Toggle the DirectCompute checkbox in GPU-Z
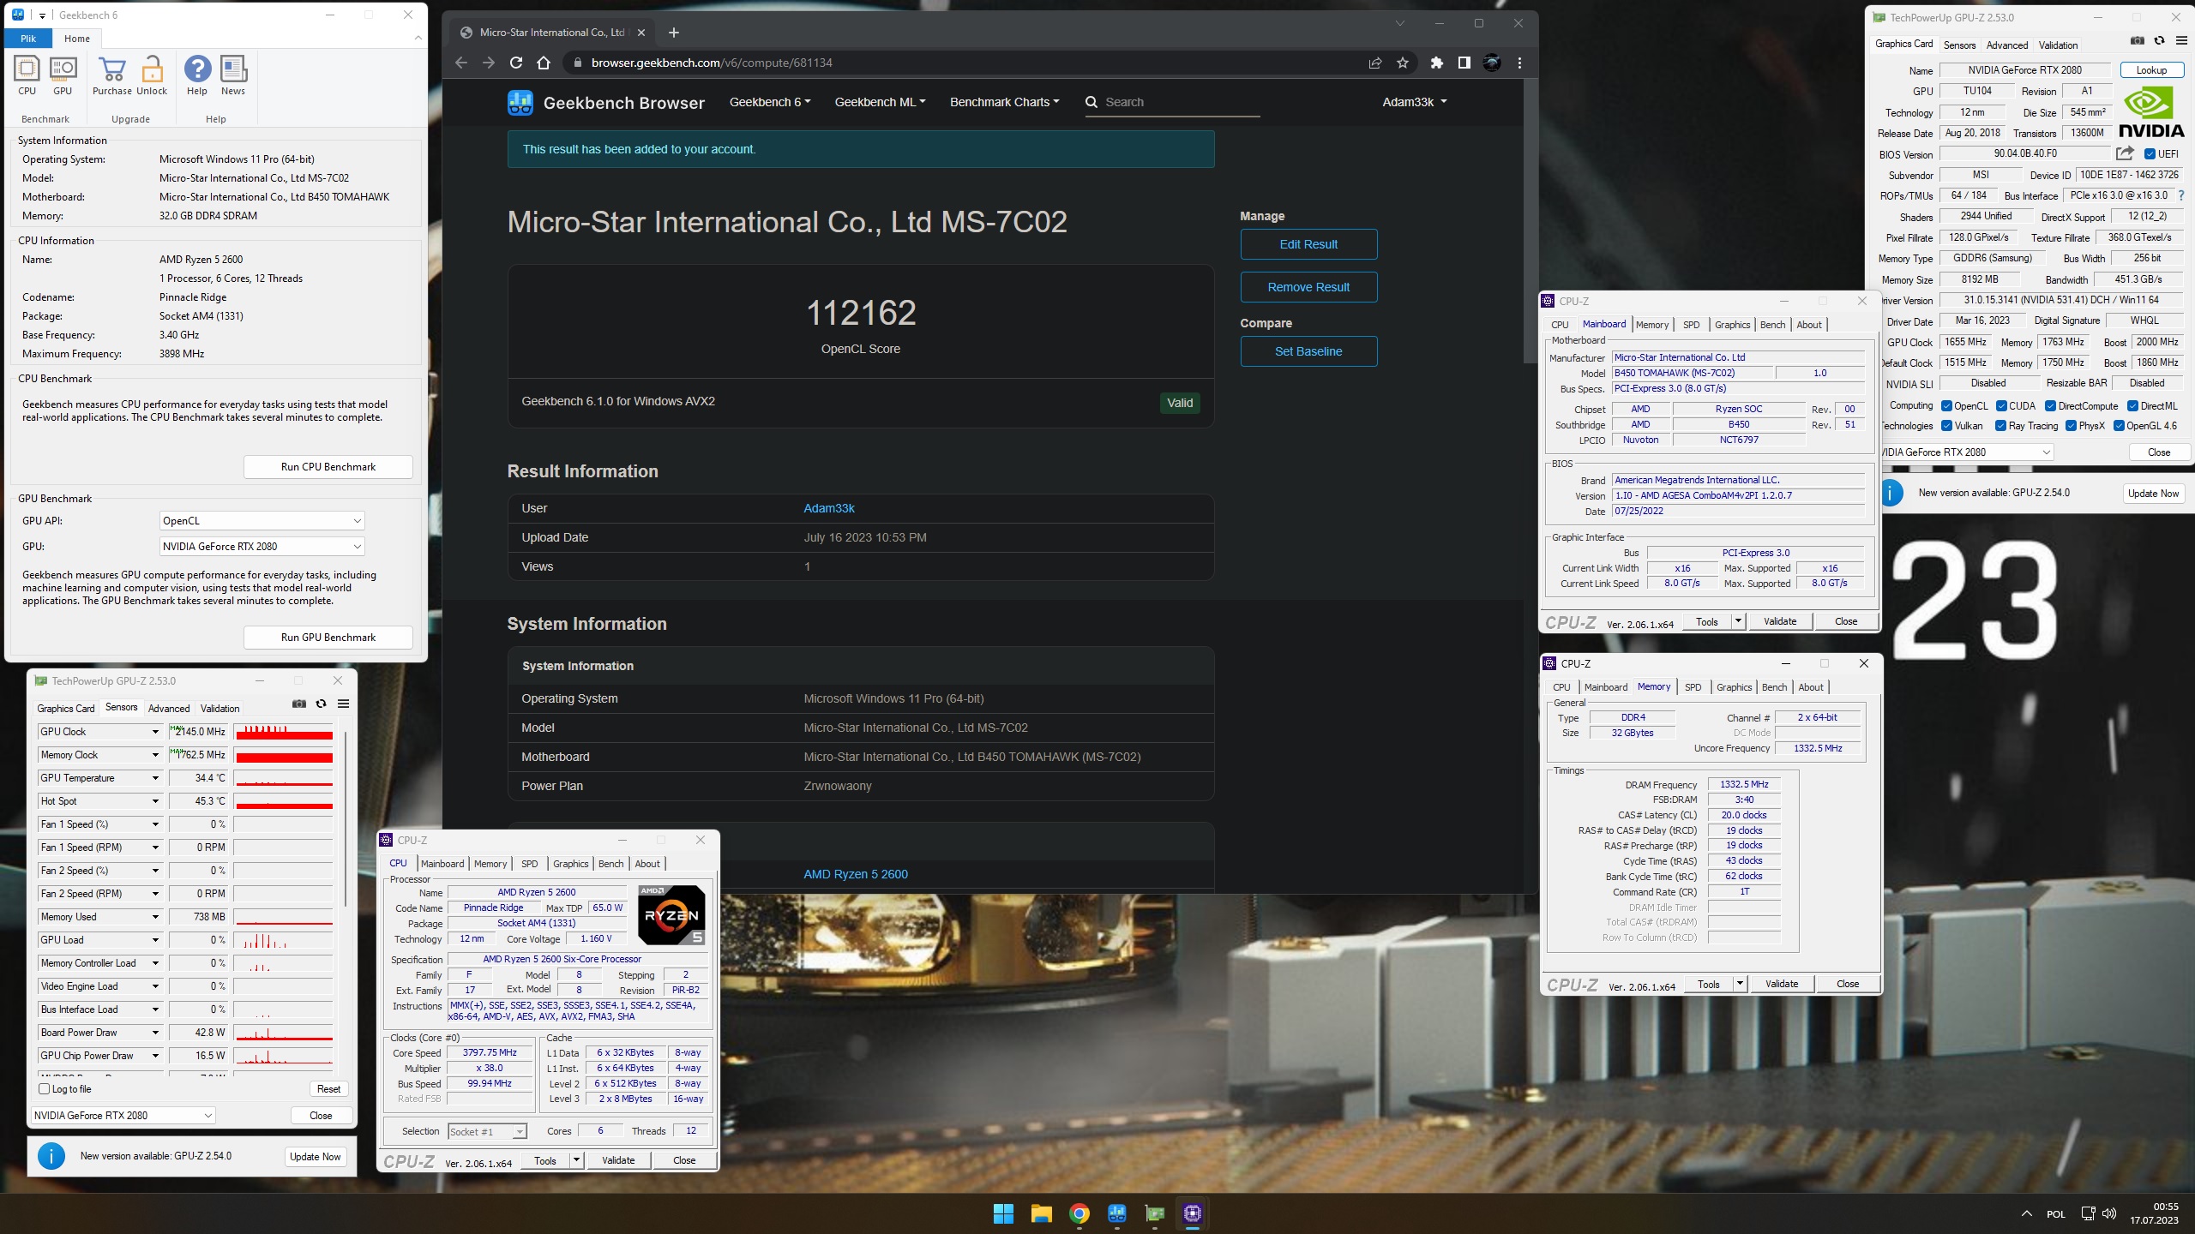The image size is (2195, 1234). (x=2050, y=406)
